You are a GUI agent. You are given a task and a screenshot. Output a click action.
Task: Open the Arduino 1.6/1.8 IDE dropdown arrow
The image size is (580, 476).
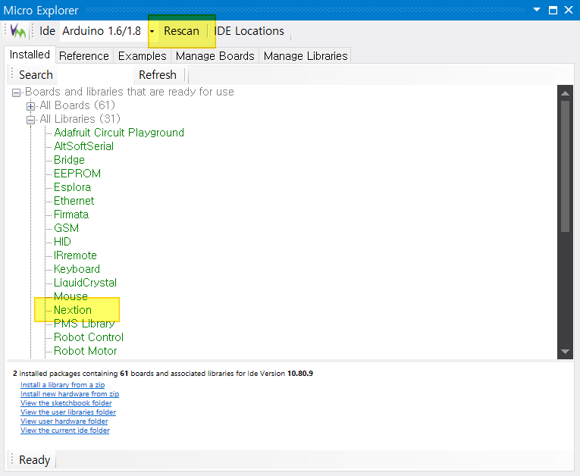tap(152, 31)
